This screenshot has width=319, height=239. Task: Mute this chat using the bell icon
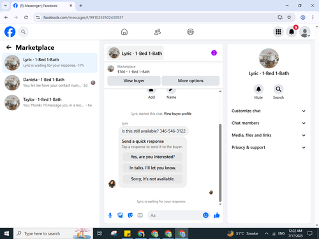(258, 89)
